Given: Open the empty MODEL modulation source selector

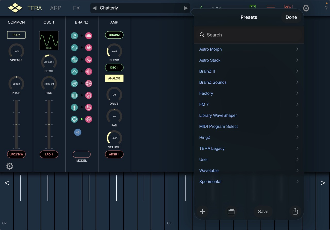Looking at the screenshot, I should coord(81,154).
